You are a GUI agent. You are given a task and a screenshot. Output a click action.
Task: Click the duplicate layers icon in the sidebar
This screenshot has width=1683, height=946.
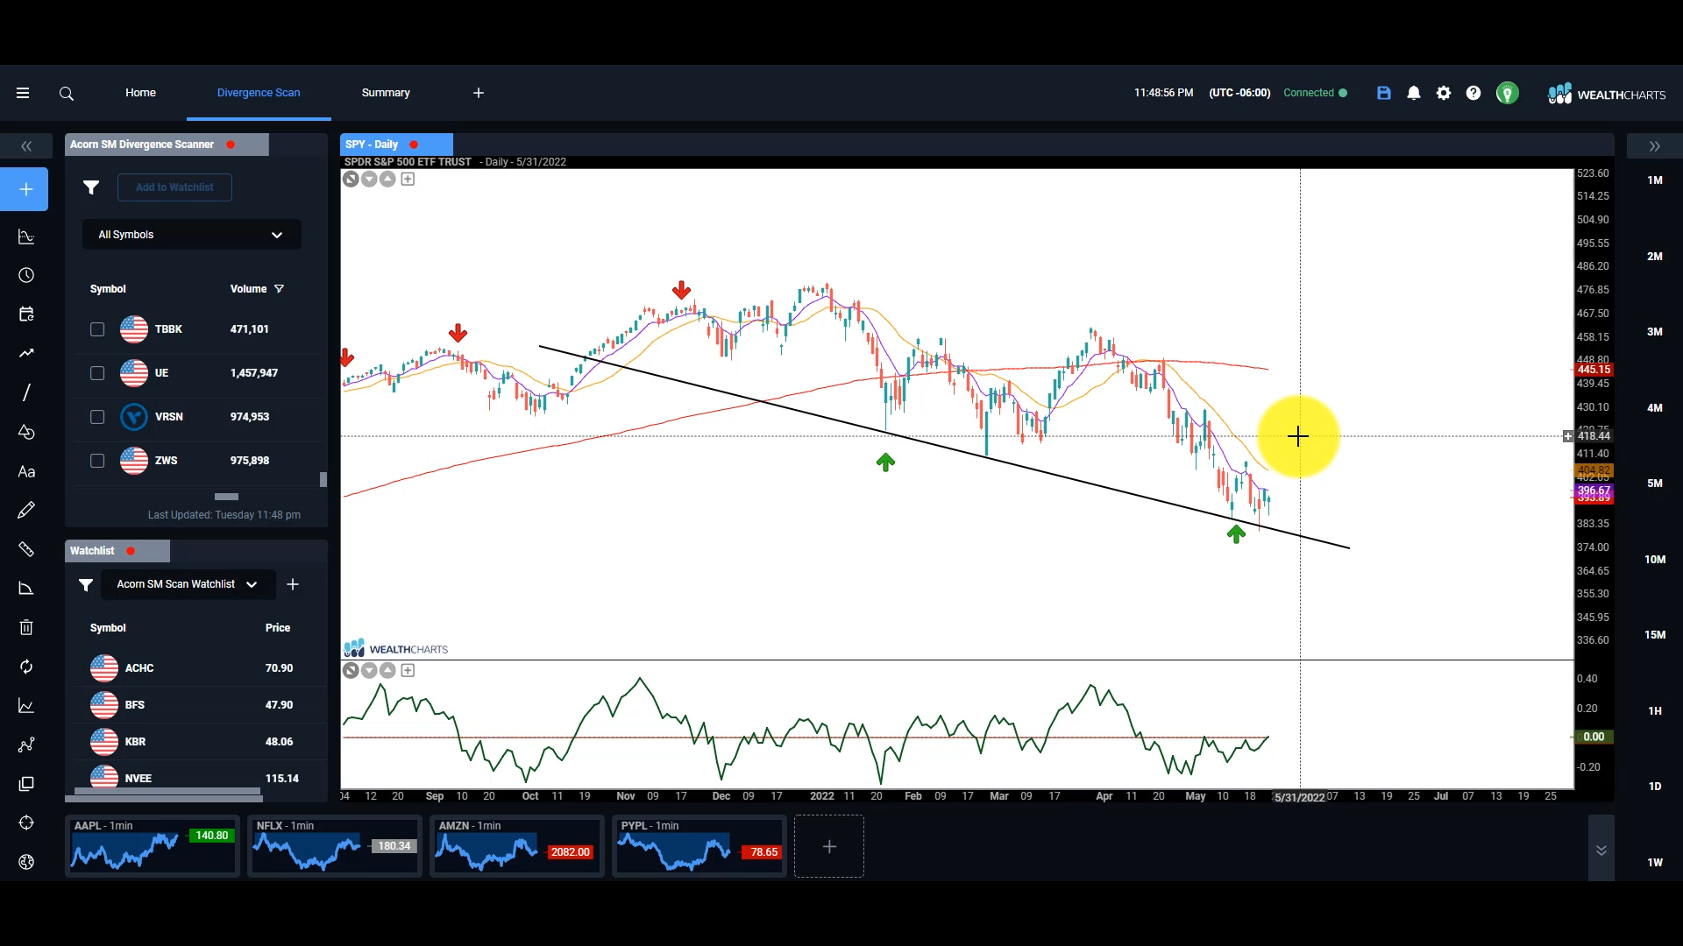26,784
